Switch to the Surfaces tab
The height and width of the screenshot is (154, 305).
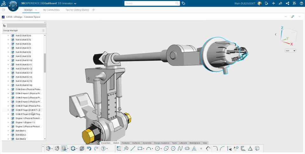136,143
